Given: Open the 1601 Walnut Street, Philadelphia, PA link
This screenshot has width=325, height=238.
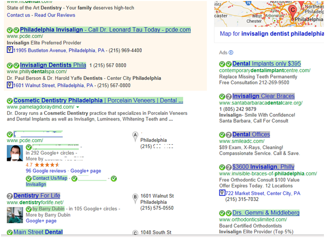Looking at the screenshot, I should 53,85.
